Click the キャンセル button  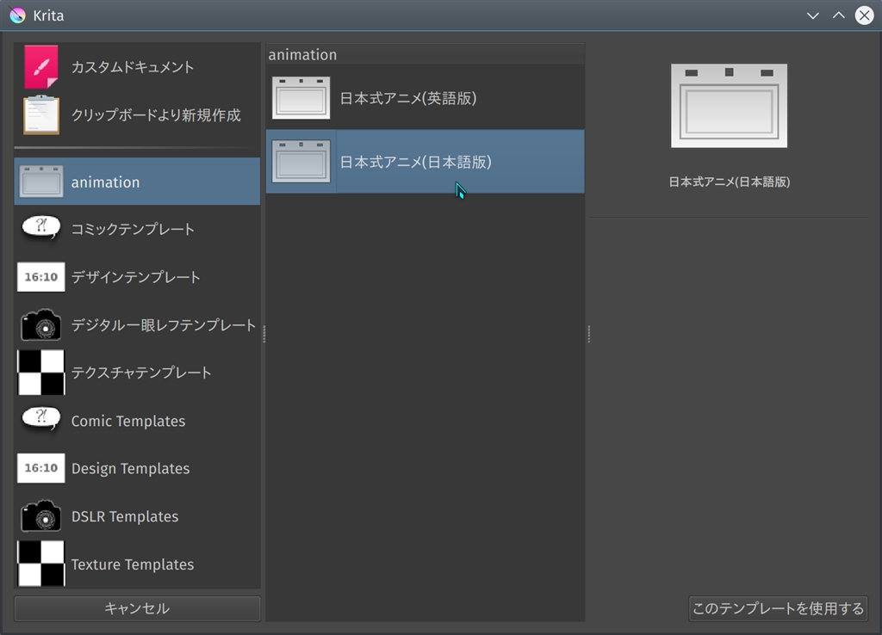[x=137, y=608]
